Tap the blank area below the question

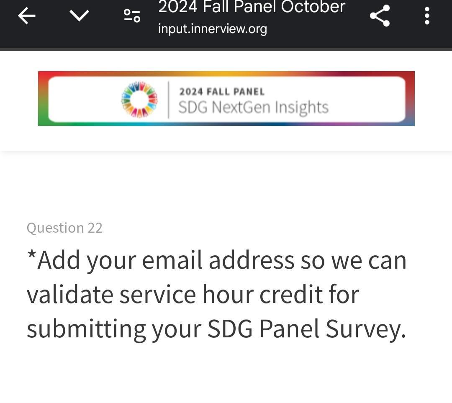(x=226, y=377)
